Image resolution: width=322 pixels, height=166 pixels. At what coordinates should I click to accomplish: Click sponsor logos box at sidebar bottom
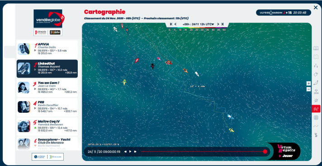pos(47,157)
